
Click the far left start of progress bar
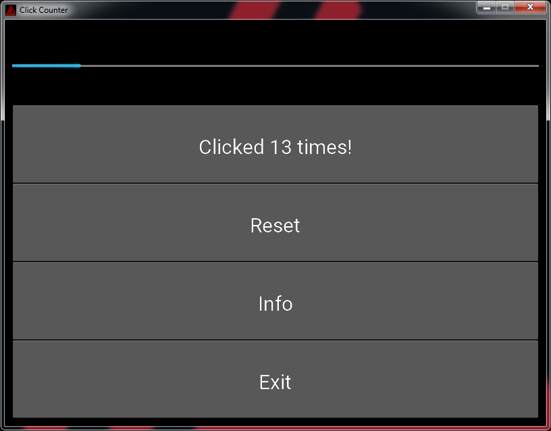[14, 66]
